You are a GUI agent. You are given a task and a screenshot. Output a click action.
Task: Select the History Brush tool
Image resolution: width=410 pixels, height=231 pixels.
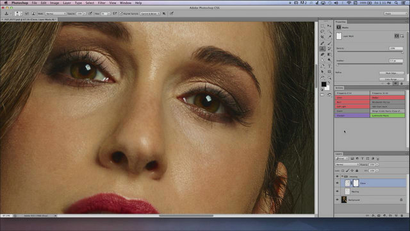point(329,49)
